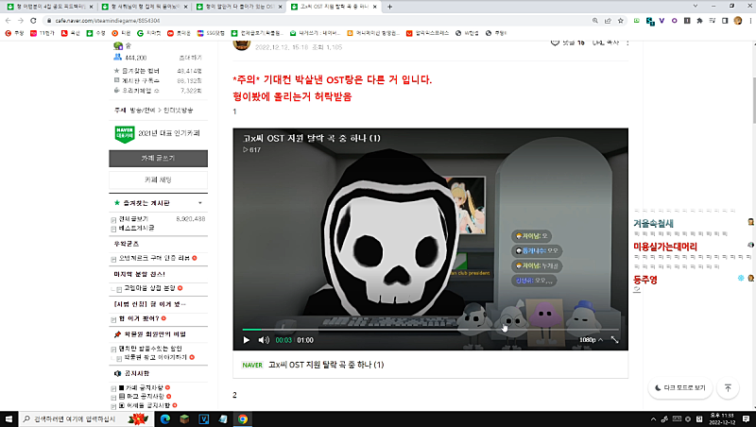Switch to the second browser tab
Screen dimensions: 756x427
coord(145,7)
